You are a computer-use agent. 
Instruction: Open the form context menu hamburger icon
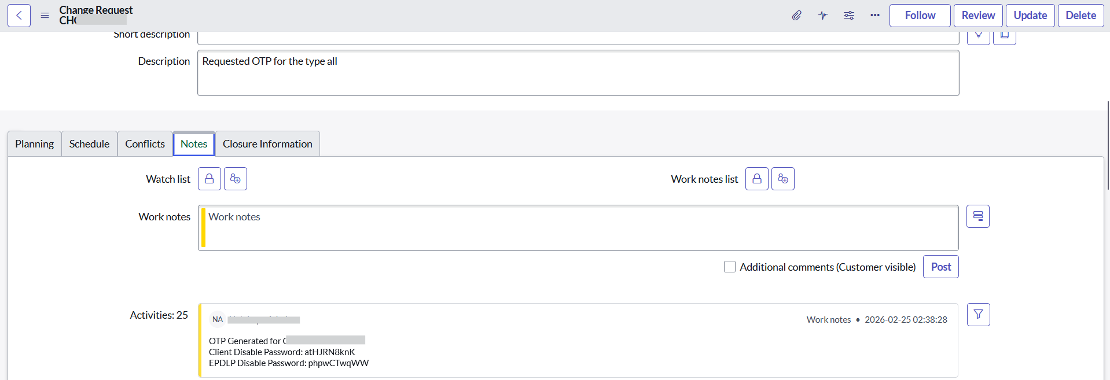(45, 16)
